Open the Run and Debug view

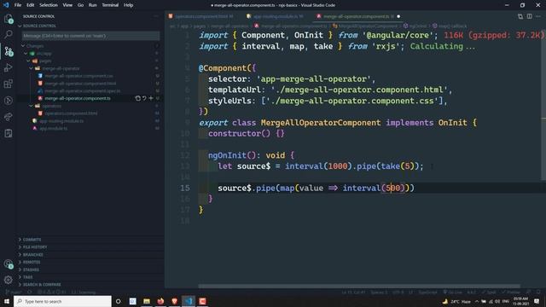point(9,67)
